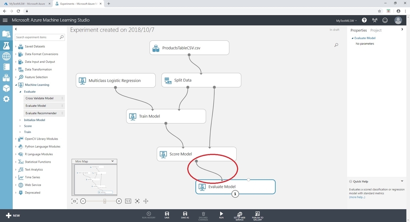Click SET UP WEB SERVICE button
Viewport: 410px width, 222px height.
[x=239, y=216]
